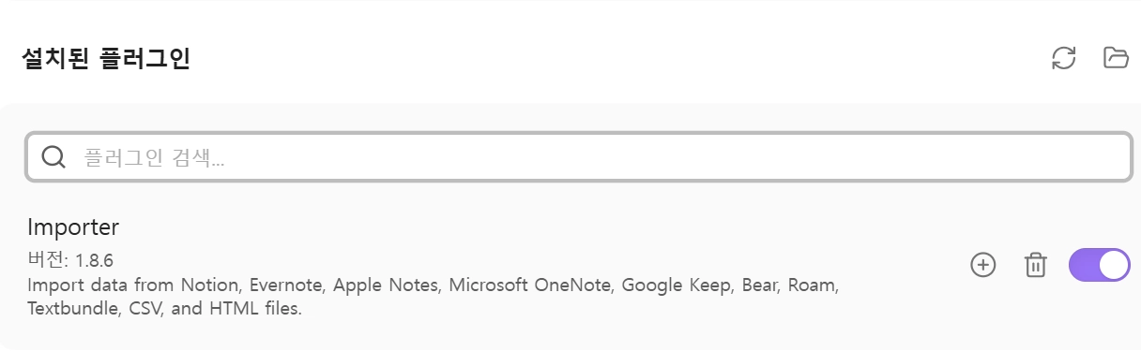The width and height of the screenshot is (1141, 351).
Task: Disable the Importer plugin toggle
Action: point(1100,265)
